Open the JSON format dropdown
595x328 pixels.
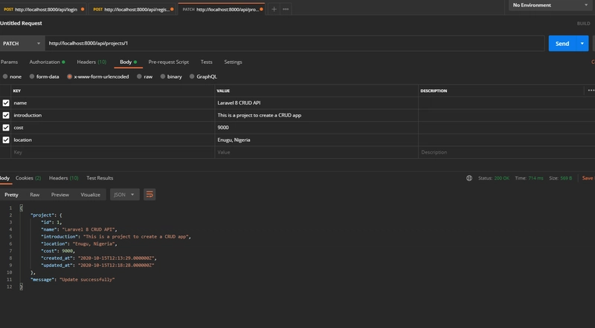[124, 194]
